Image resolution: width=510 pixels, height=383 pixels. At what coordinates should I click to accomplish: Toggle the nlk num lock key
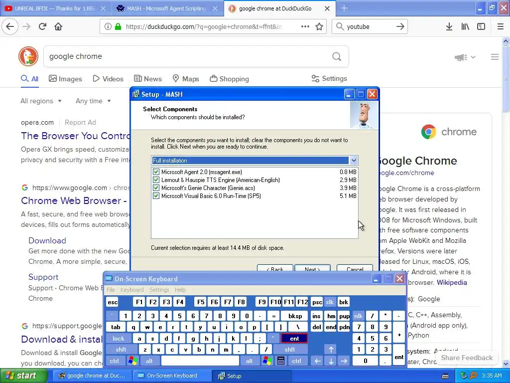tap(359, 316)
